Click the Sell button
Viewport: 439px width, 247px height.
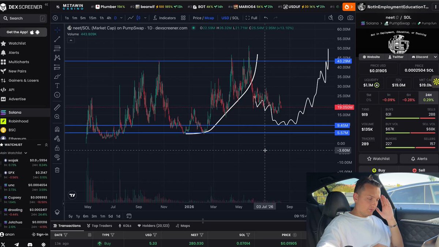419,170
